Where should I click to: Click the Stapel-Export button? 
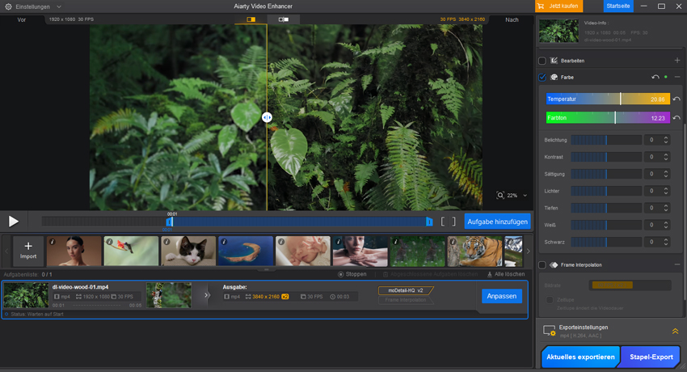651,357
